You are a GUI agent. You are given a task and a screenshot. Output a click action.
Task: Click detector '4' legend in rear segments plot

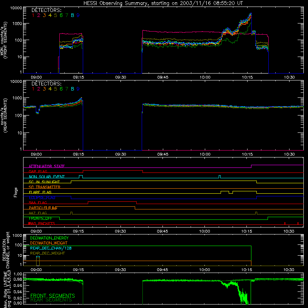pyautogui.click(x=50, y=89)
